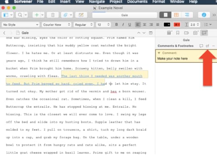Add a new footnote cf icon
The height and width of the screenshot is (158, 217).
207,46
